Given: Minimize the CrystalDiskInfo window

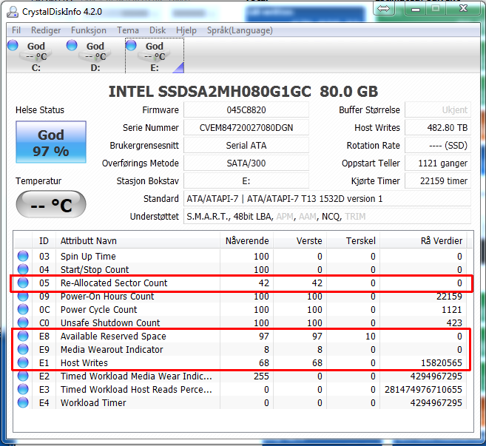Looking at the screenshot, I should click(415, 9).
